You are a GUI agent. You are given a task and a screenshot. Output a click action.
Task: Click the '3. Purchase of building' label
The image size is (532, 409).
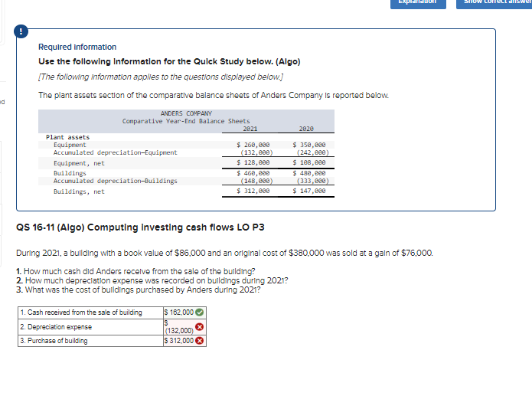54,341
